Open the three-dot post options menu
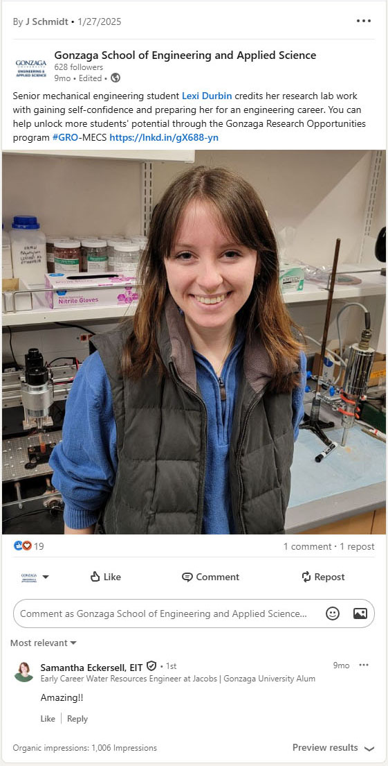388x766 pixels. pyautogui.click(x=364, y=21)
